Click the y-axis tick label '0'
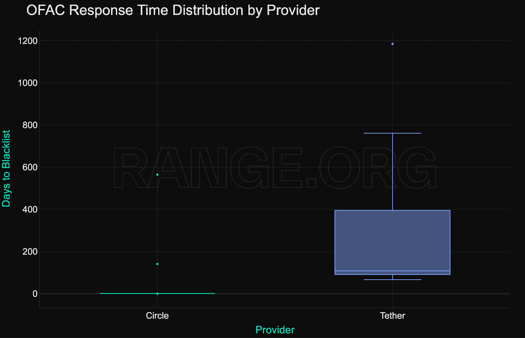 pos(35,294)
